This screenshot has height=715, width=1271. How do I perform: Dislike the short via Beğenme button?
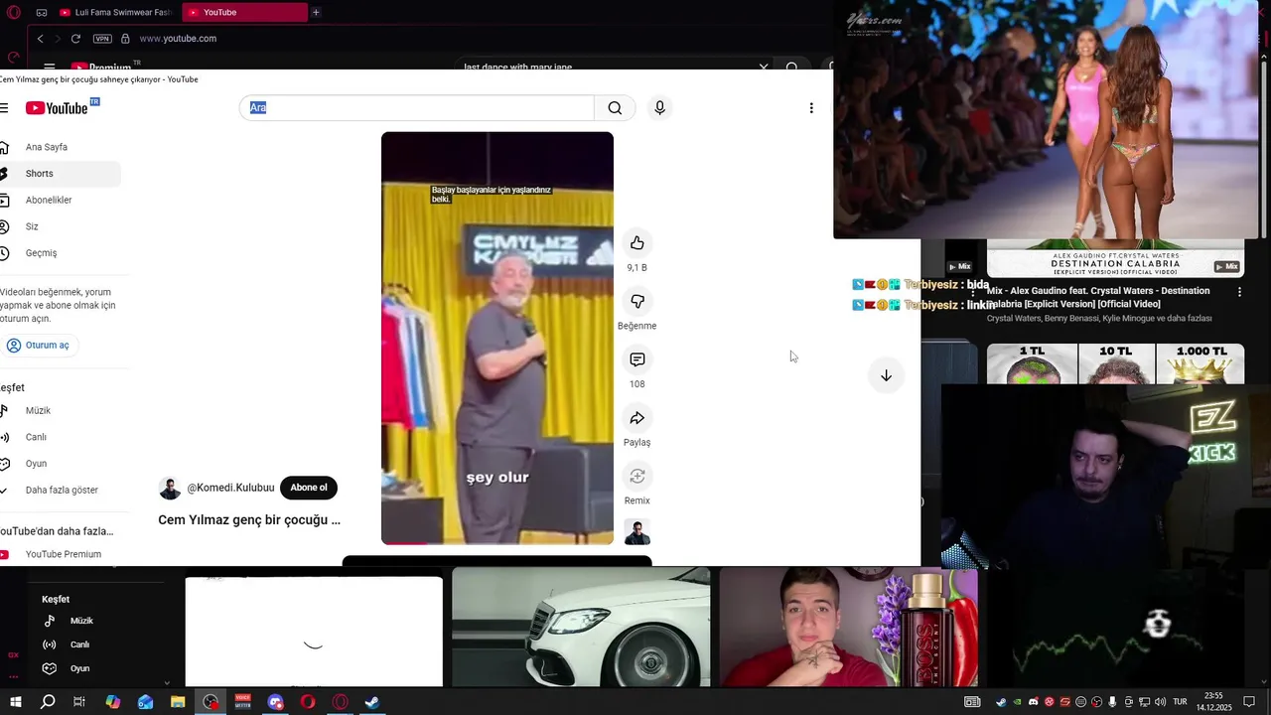point(637,301)
